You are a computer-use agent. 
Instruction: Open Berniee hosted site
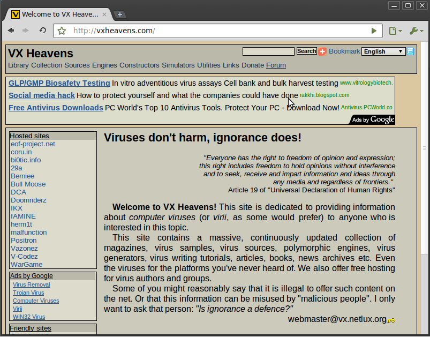[22, 176]
